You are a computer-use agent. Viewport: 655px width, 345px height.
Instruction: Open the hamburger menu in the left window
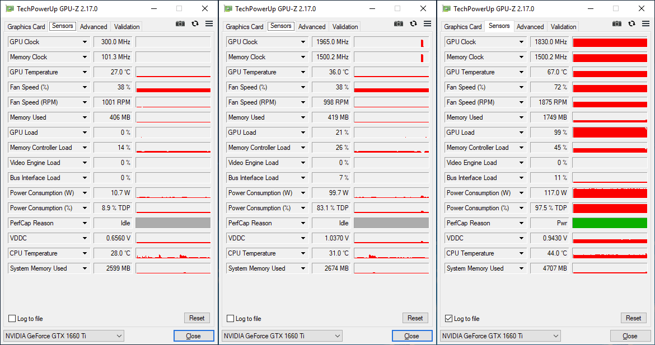[x=209, y=23]
